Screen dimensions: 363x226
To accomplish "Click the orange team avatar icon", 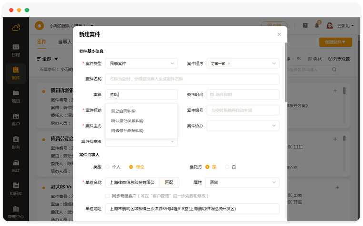I will tap(40, 26).
